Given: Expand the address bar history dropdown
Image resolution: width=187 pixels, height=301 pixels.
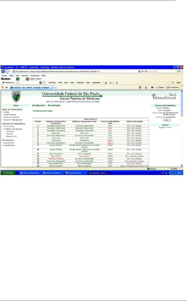Looking at the screenshot, I should click(139, 71).
